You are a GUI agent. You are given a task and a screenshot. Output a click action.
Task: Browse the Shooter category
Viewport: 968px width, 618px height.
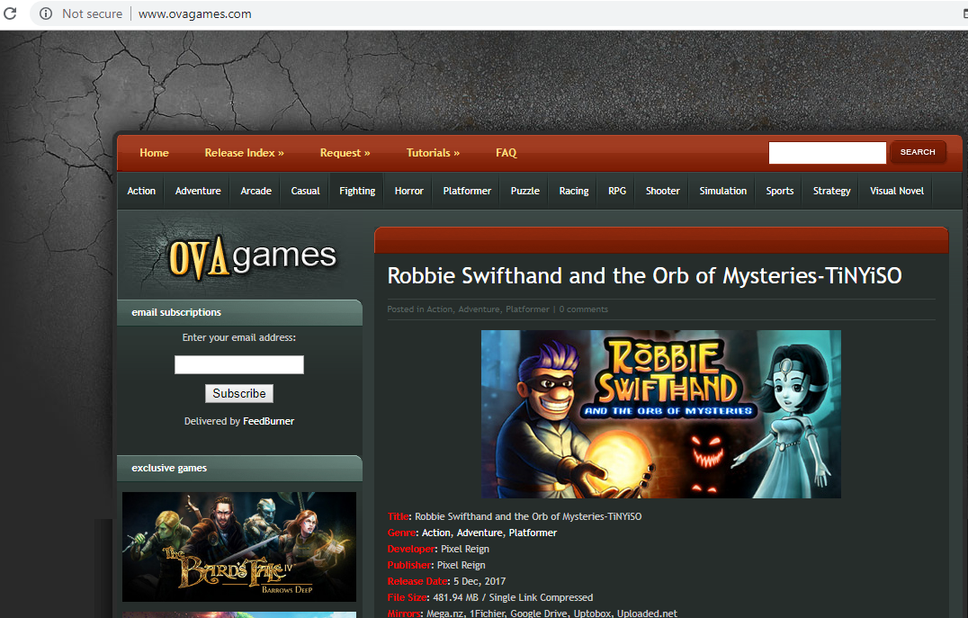[662, 191]
